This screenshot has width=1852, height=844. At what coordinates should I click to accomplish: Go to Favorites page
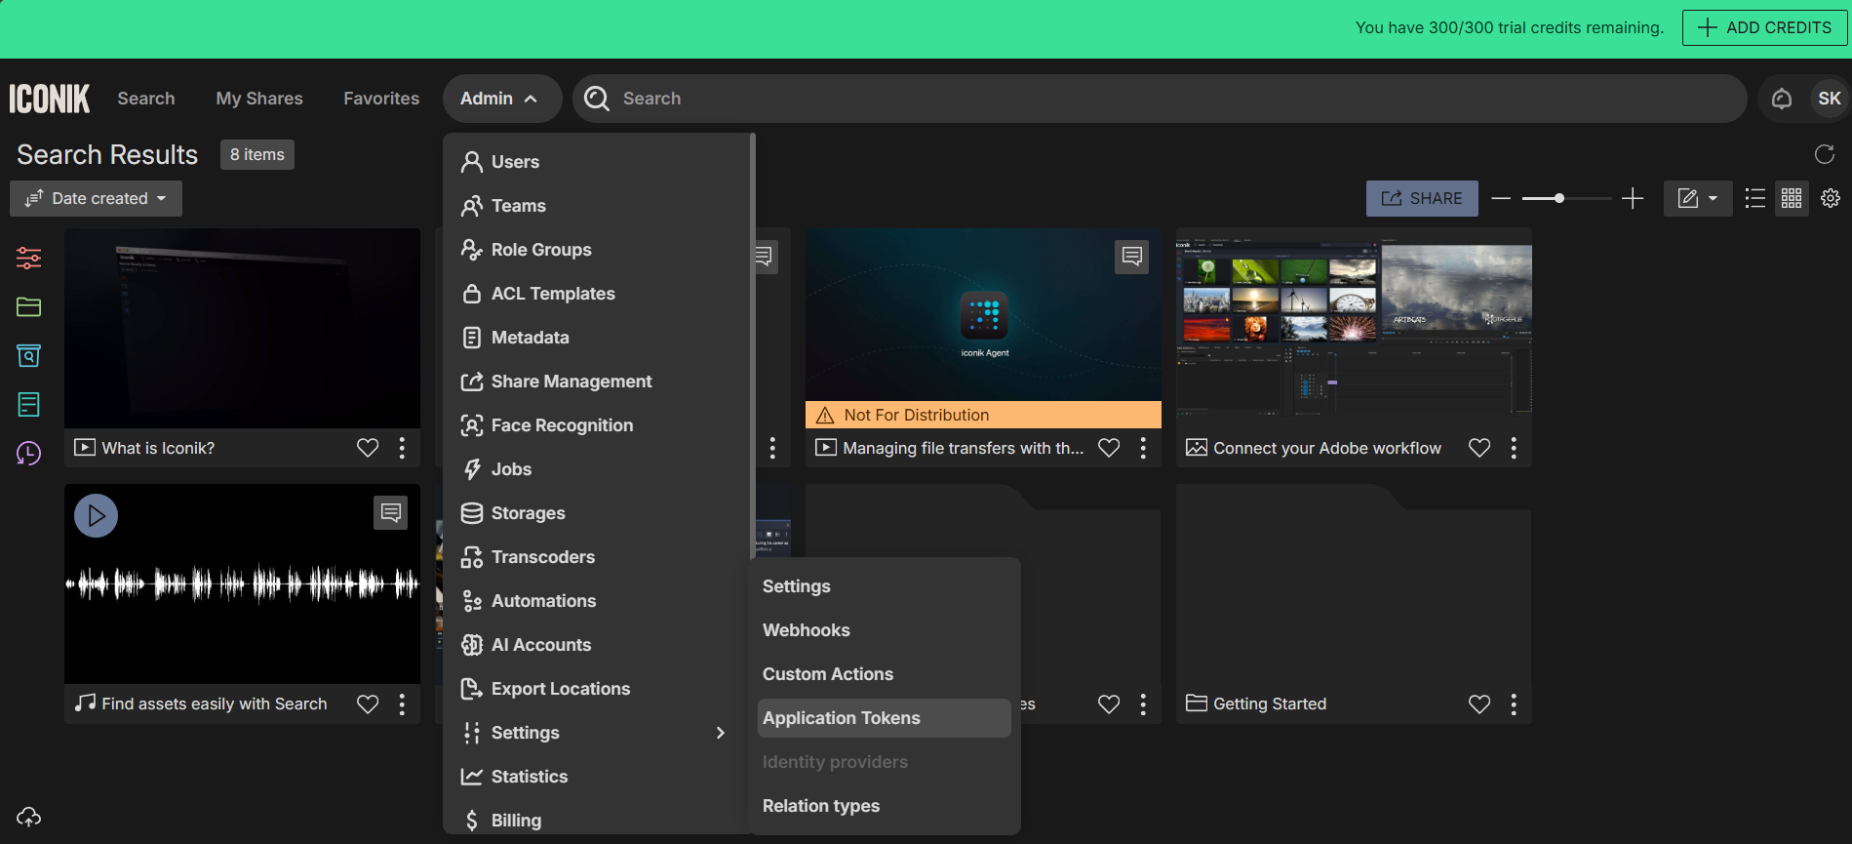point(381,99)
